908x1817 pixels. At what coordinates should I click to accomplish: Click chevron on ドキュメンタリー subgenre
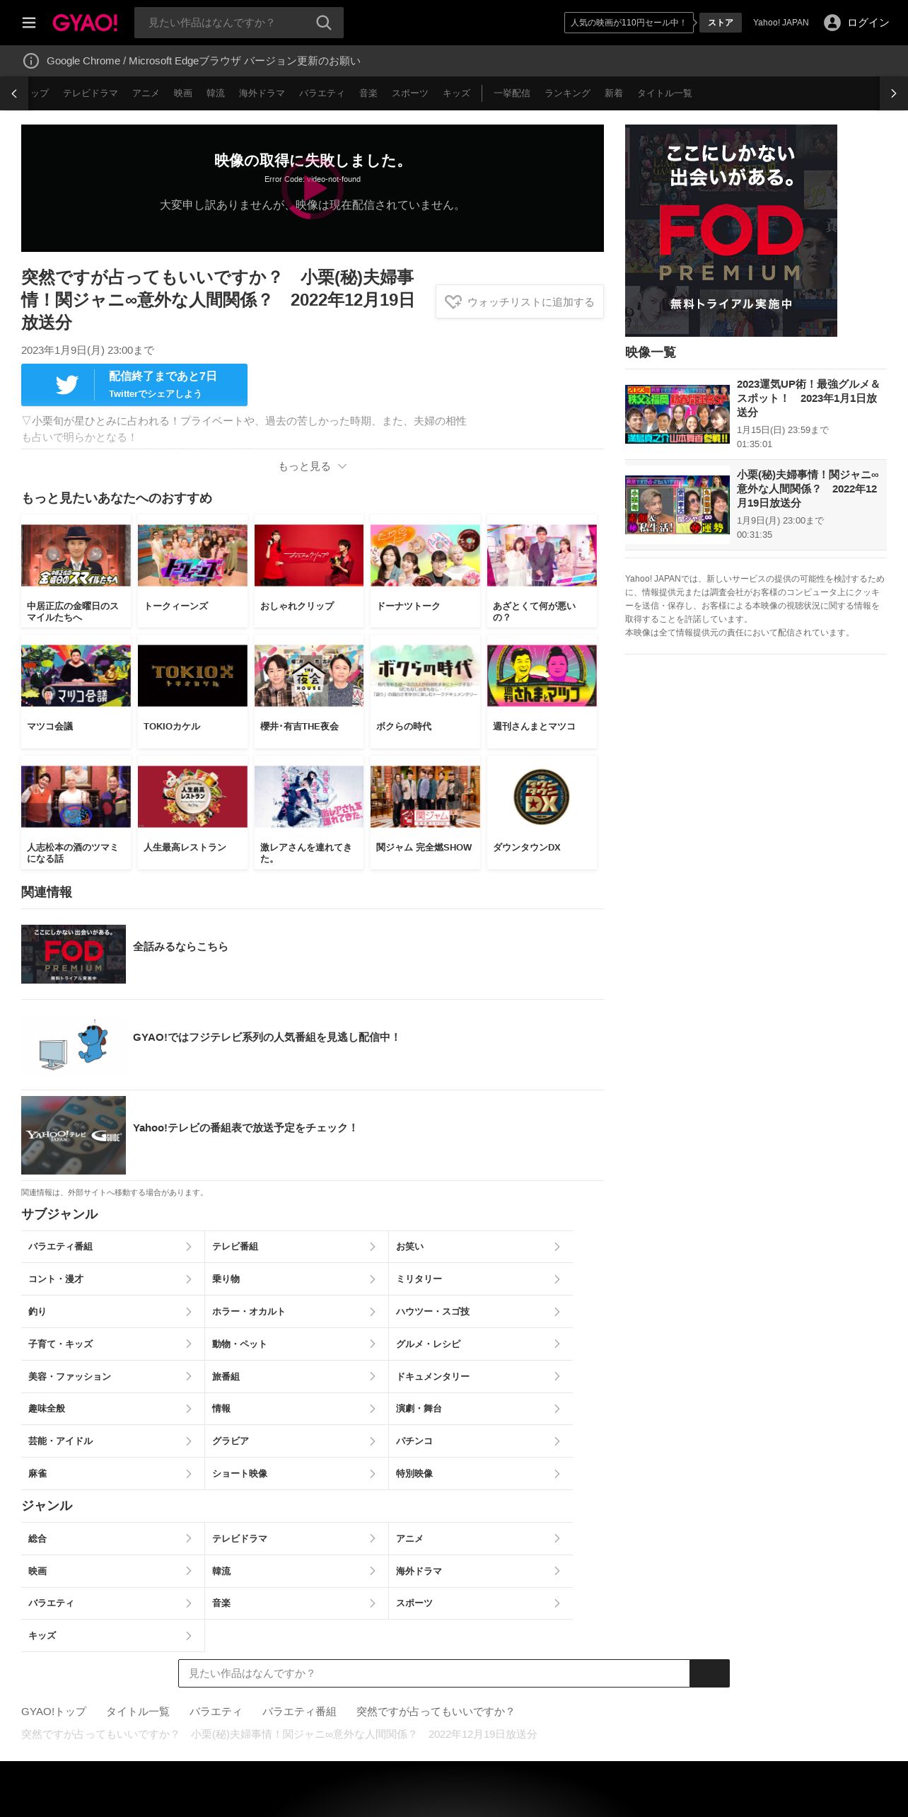557,1376
